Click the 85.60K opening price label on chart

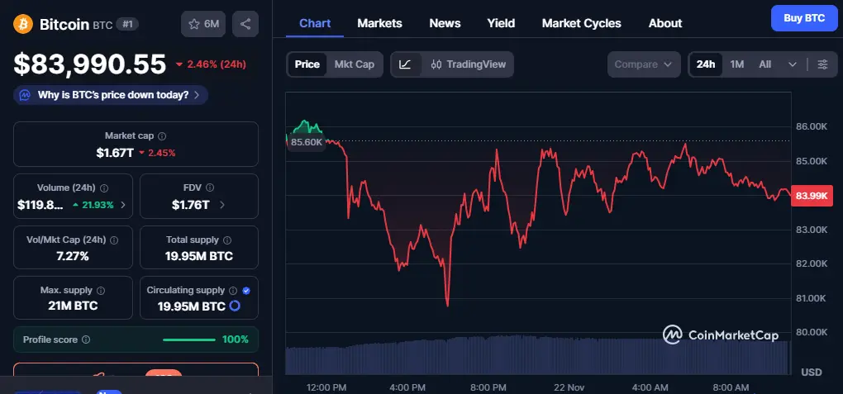coord(306,142)
